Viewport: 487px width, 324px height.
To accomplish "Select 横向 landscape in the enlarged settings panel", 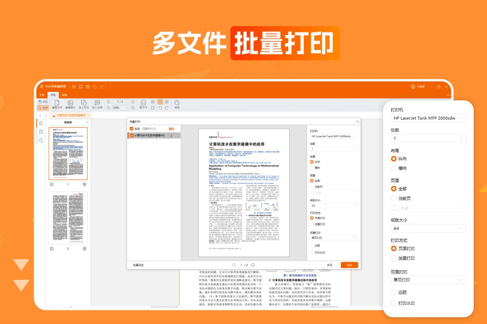I will click(393, 168).
